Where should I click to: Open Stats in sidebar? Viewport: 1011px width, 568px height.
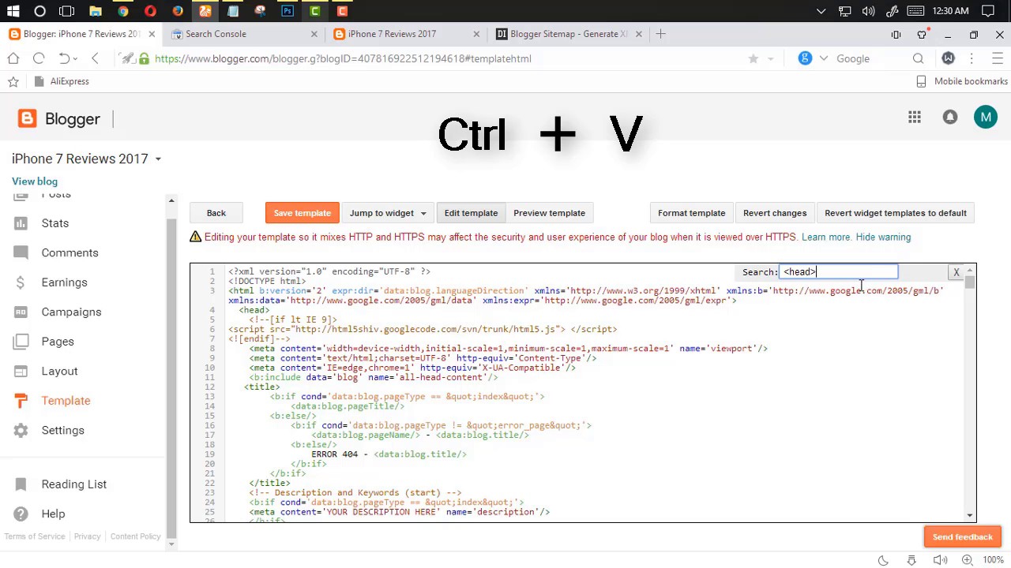[x=55, y=223]
